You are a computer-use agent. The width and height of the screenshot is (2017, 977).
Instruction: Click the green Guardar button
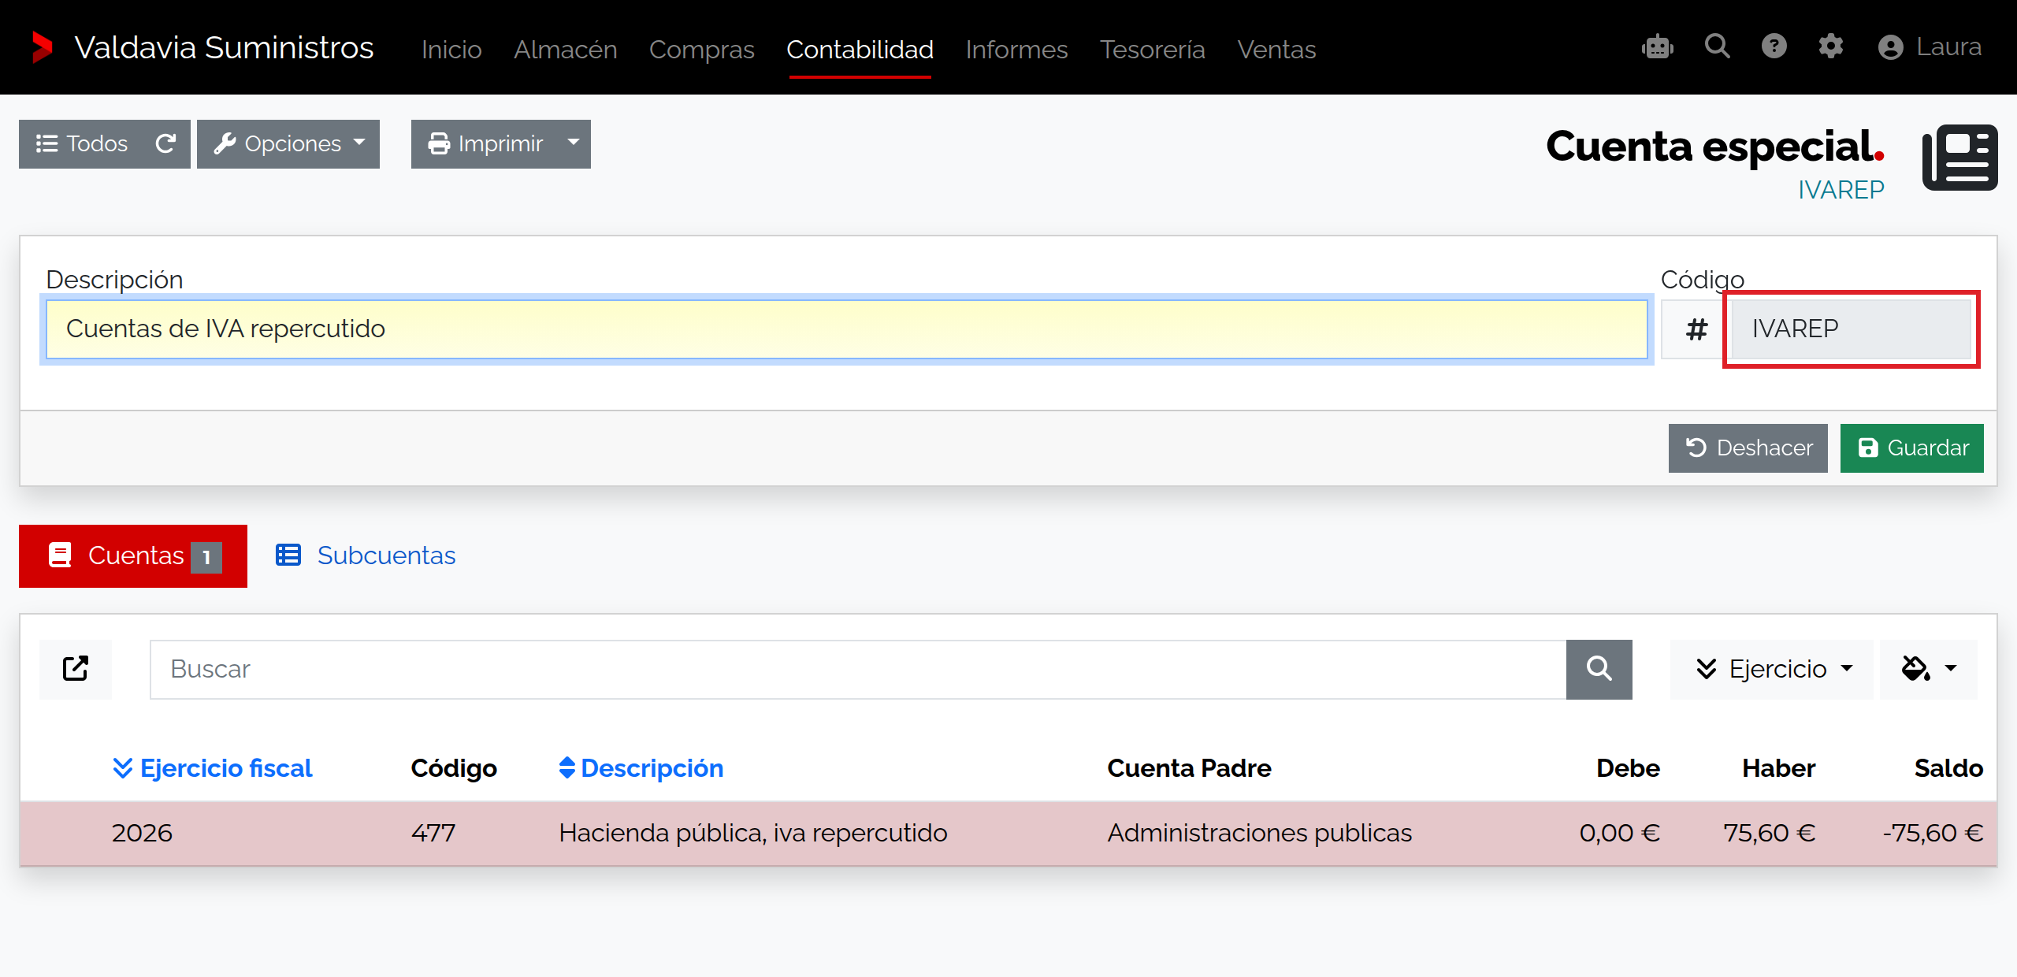(x=1912, y=448)
